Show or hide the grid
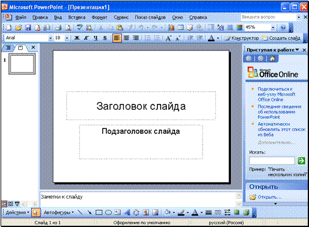The width and height of the screenshot is (309, 227). point(230,28)
